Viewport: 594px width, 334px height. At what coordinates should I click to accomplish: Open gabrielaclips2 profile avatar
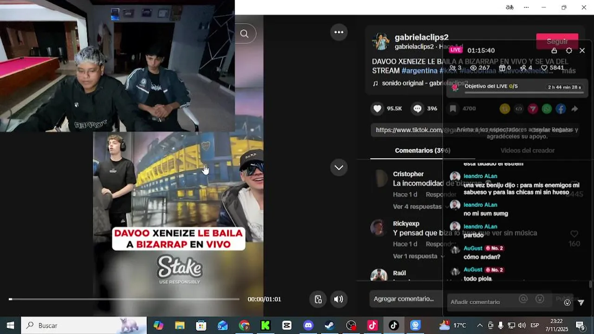pyautogui.click(x=381, y=42)
